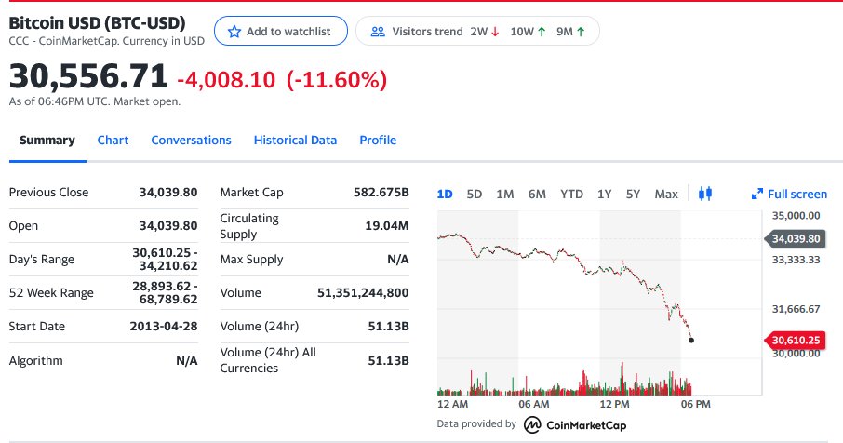The width and height of the screenshot is (843, 443).
Task: Click the Start Date 2013-04-28 value
Action: click(x=164, y=327)
